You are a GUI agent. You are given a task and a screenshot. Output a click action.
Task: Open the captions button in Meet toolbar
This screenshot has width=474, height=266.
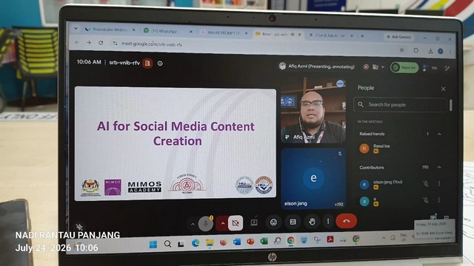tap(293, 222)
